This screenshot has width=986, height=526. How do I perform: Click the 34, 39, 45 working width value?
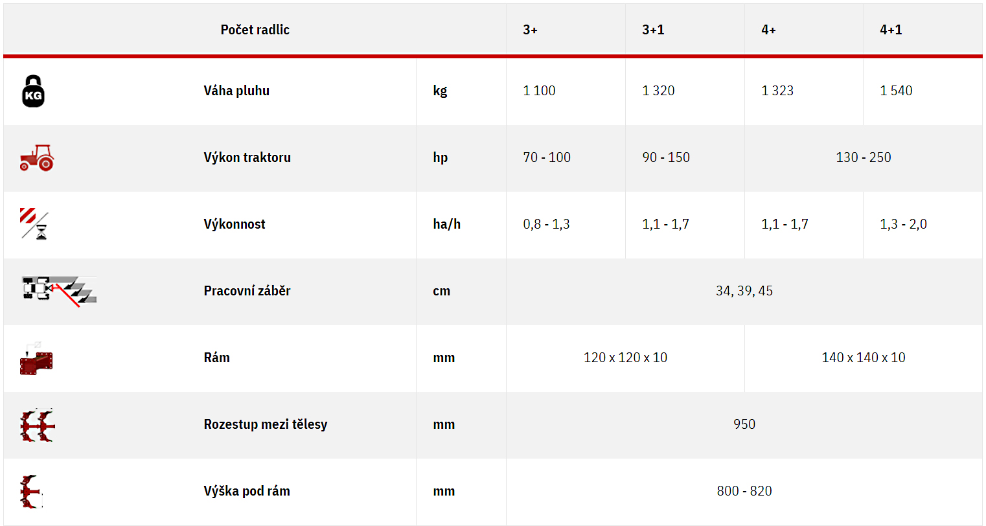(744, 291)
